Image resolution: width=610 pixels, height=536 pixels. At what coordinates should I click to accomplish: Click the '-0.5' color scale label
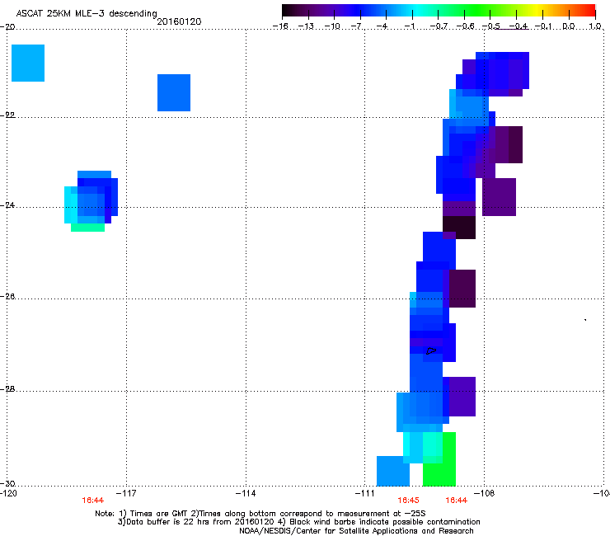coord(490,26)
